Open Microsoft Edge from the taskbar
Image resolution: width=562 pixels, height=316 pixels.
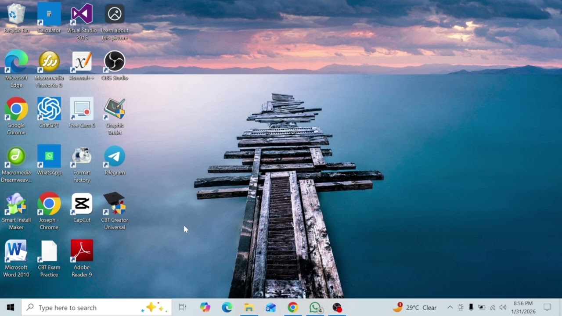pos(227,308)
